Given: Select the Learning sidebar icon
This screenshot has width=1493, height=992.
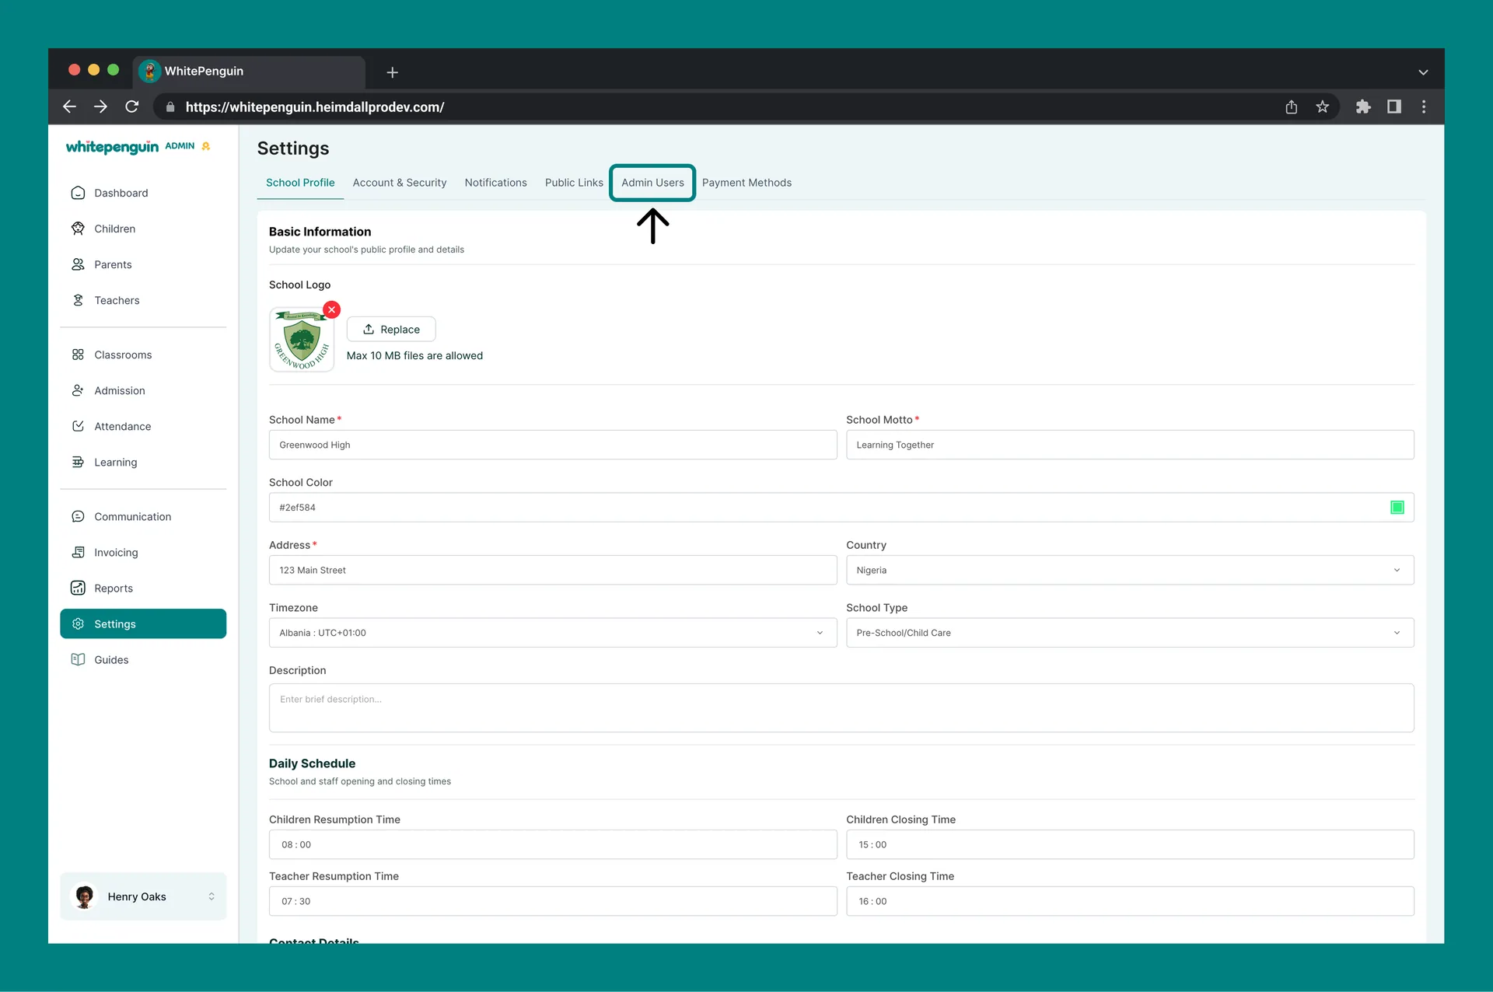Looking at the screenshot, I should pos(78,462).
